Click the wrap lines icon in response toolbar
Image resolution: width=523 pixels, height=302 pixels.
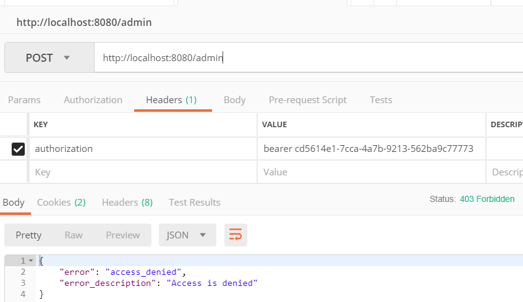236,235
